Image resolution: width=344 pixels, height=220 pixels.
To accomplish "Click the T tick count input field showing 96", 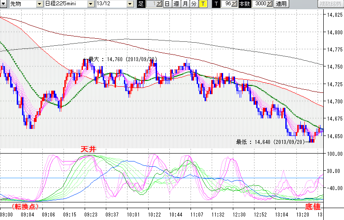I will click(x=227, y=4).
